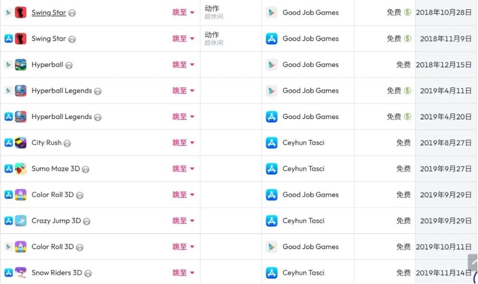Open the 跳至 dropdown for City Rush
This screenshot has height=284, width=478.
(184, 143)
